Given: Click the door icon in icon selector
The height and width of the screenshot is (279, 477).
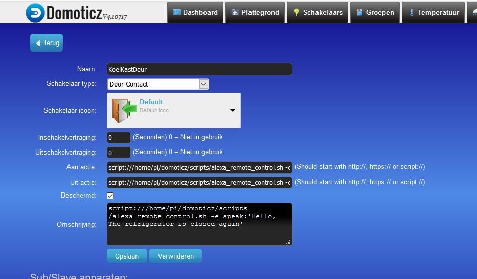Looking at the screenshot, I should click(x=124, y=110).
